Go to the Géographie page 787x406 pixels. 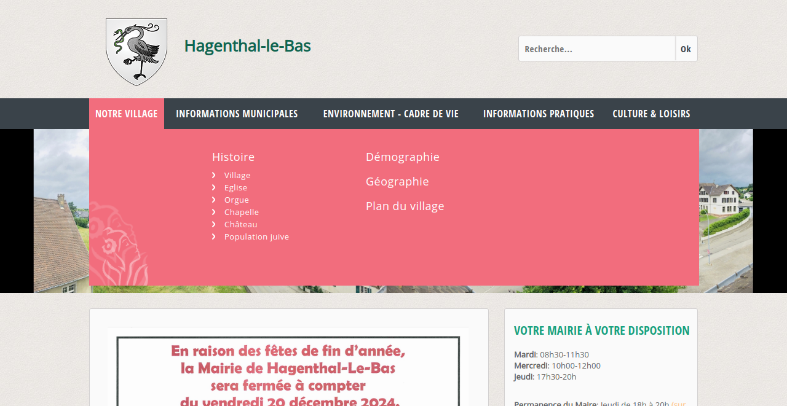[397, 181]
